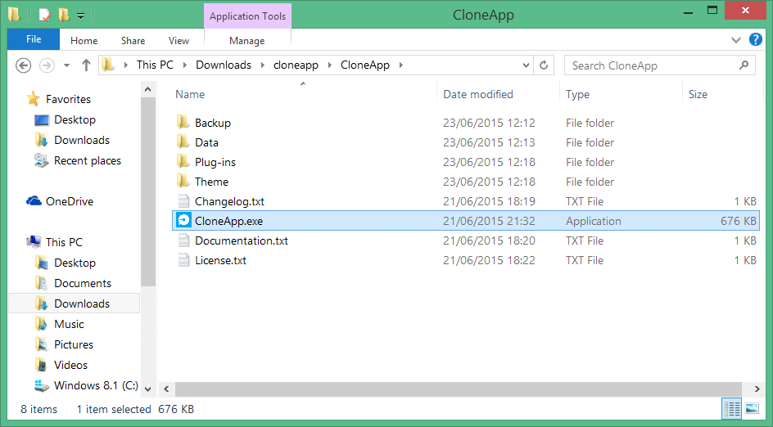Select Music under This PC
Screen dimensions: 773x427
[x=69, y=324]
